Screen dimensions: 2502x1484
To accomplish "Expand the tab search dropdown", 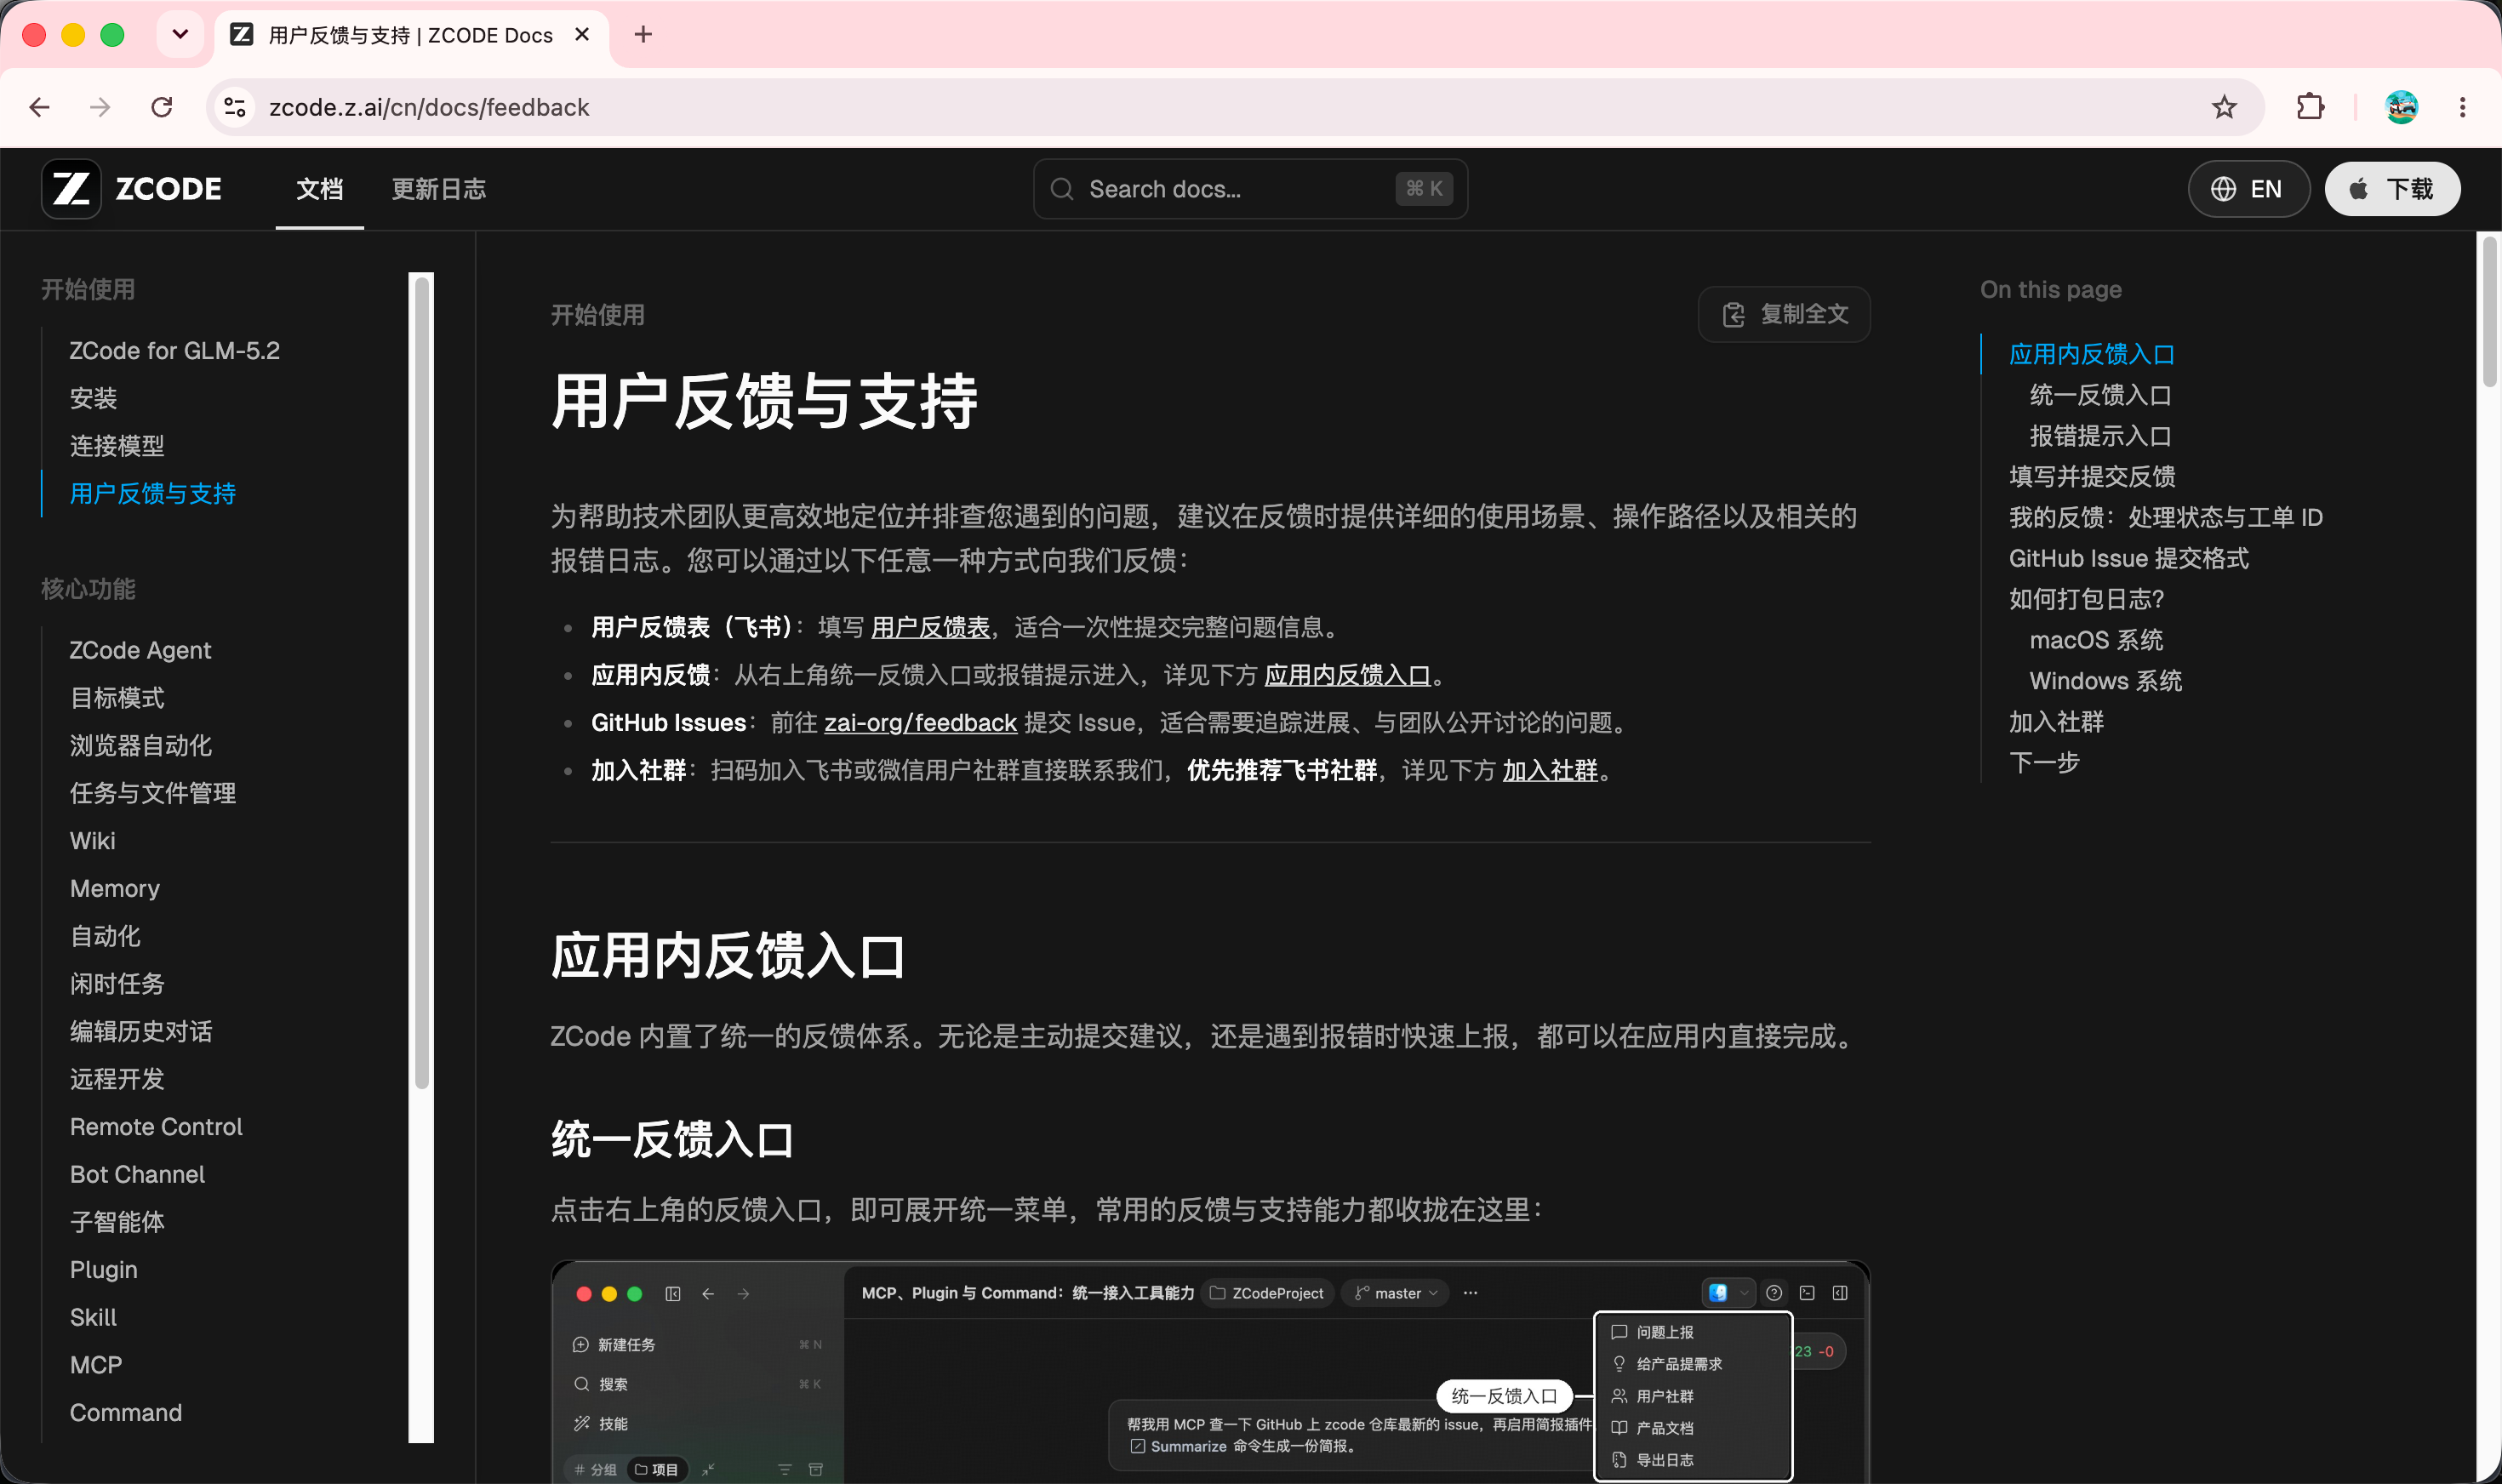I will pos(180,35).
